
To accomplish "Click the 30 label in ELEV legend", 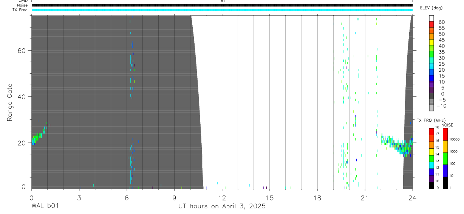I will pyautogui.click(x=441, y=58).
